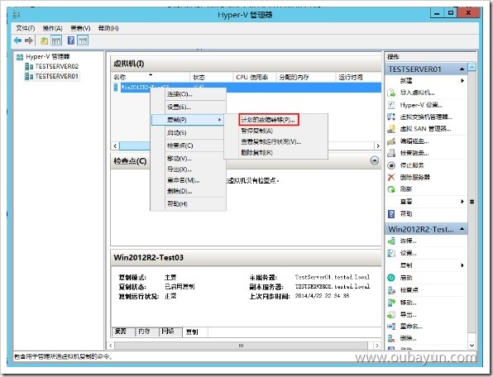
Task: Switch to the 内存 tab
Action: click(x=146, y=332)
